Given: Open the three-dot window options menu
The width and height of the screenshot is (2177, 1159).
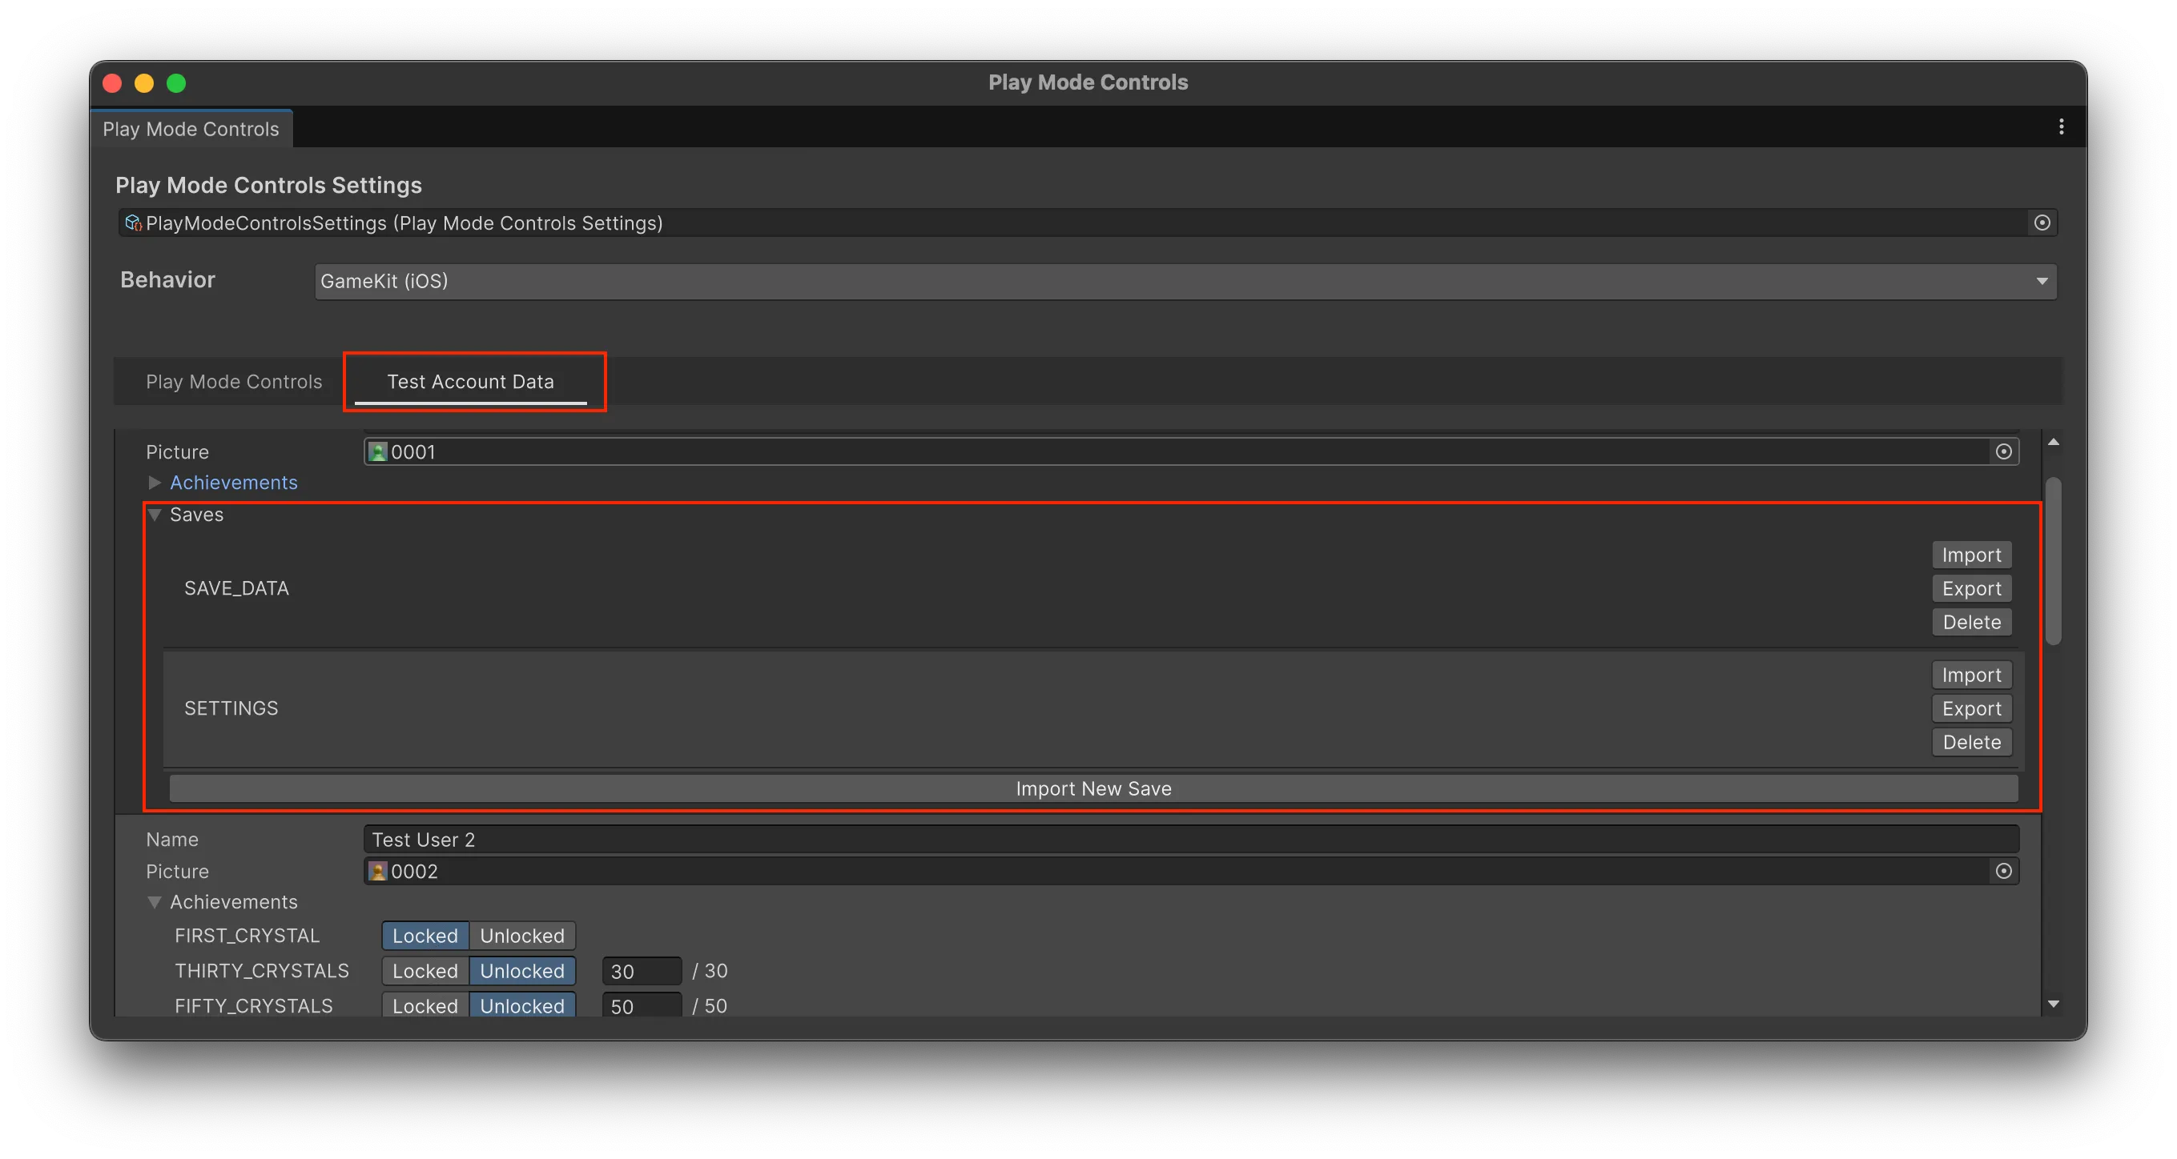Looking at the screenshot, I should pos(2061,126).
